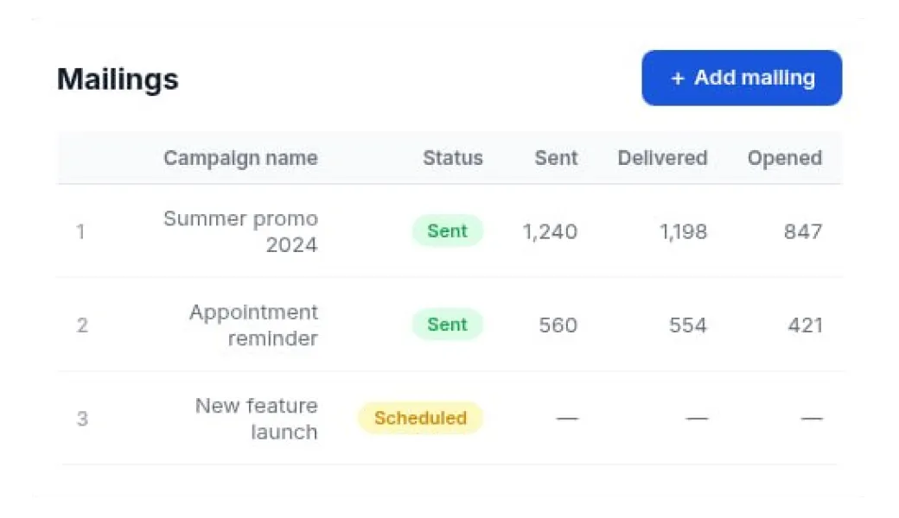Image resolution: width=899 pixels, height=518 pixels.
Task: Sort by the Sent column header
Action: pos(556,158)
